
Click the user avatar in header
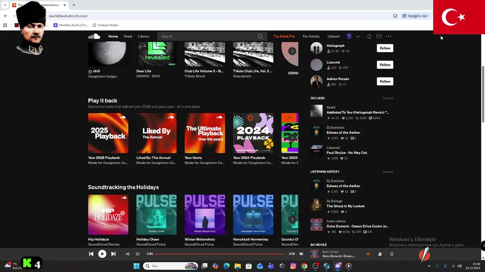(x=349, y=36)
